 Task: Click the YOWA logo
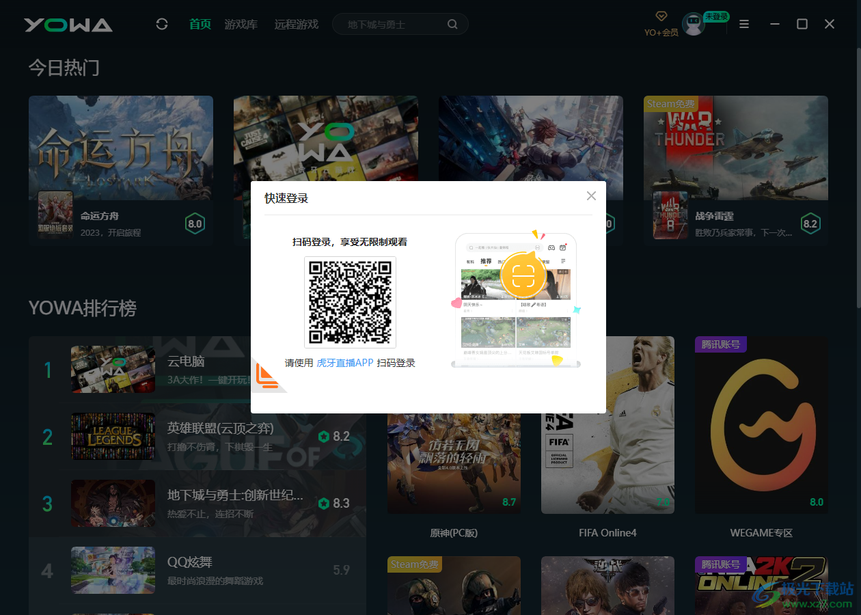coord(68,25)
